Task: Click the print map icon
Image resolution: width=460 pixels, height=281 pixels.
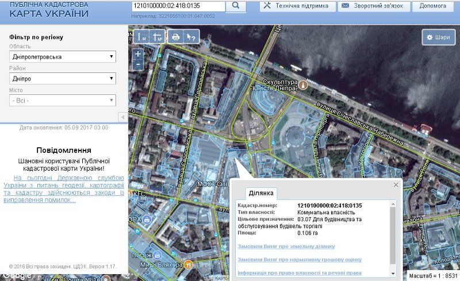Action: (x=175, y=37)
